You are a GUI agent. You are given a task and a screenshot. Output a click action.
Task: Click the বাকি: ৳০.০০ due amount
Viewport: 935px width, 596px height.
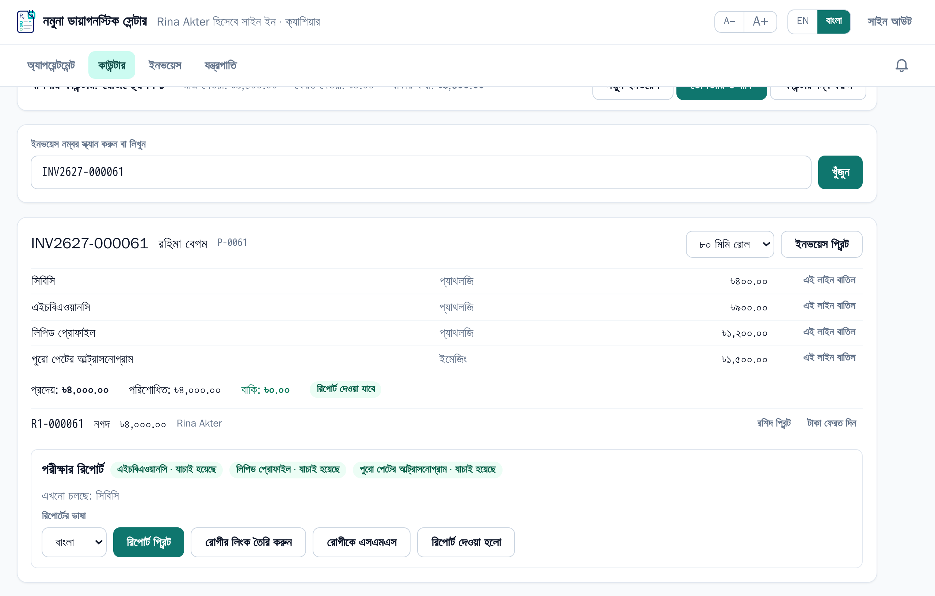point(266,390)
